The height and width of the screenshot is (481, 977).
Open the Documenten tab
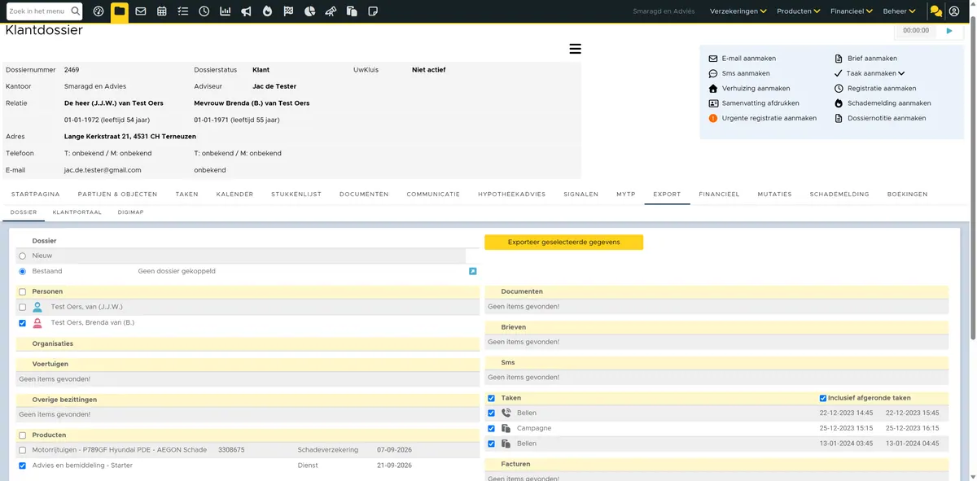pyautogui.click(x=364, y=195)
